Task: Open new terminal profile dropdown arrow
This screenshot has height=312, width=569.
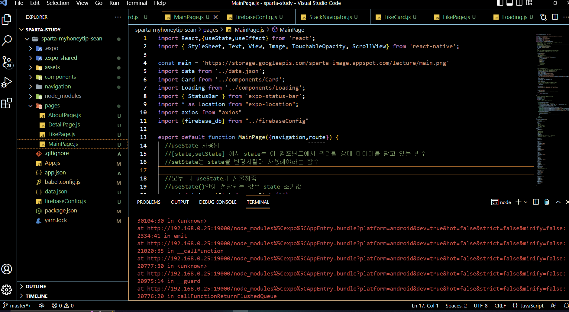Action: [525, 202]
